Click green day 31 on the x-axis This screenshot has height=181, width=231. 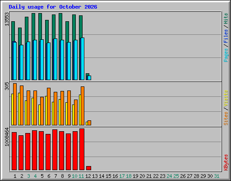[217, 176]
